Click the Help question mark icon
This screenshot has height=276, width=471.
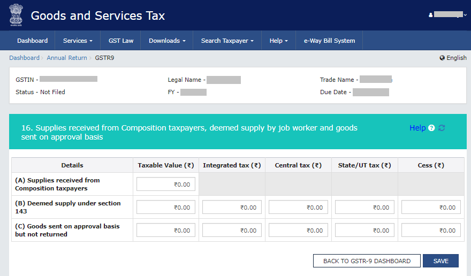point(431,128)
